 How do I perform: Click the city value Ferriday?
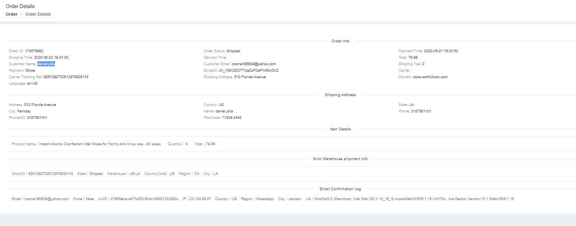[24, 111]
